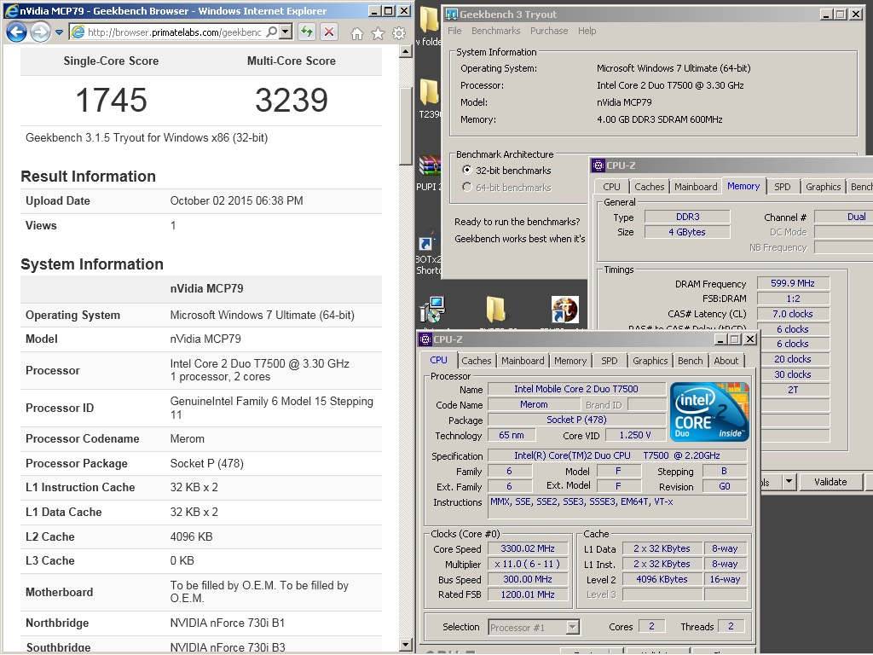
Task: Open the File menu in Geekbench 3
Action: [454, 31]
